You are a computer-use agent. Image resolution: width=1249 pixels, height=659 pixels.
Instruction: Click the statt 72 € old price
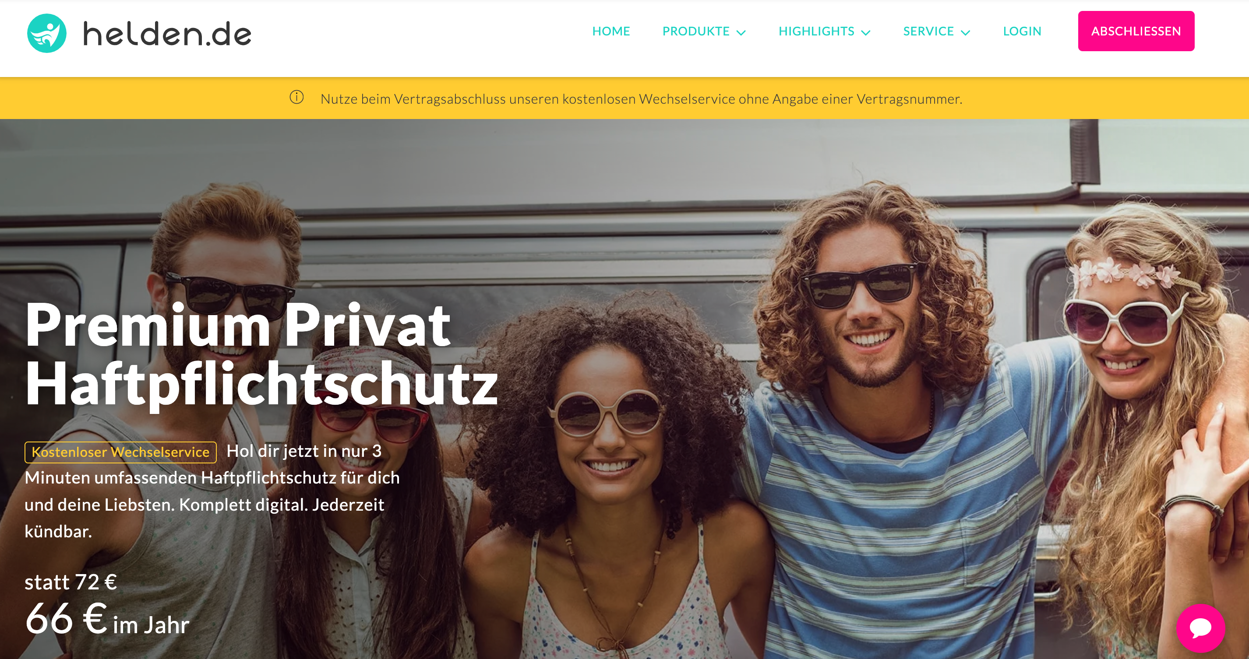tap(71, 582)
